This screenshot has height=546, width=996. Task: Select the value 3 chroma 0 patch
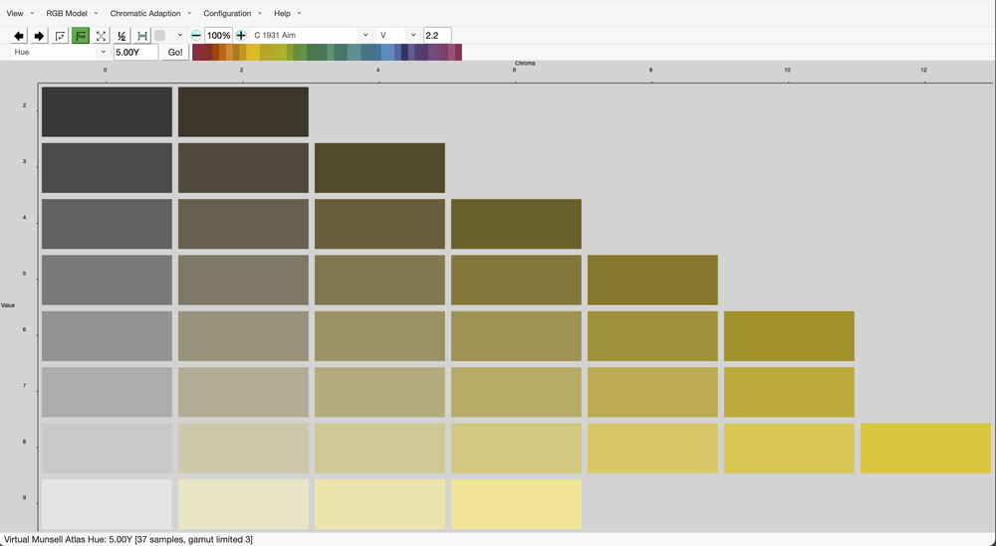tap(107, 168)
